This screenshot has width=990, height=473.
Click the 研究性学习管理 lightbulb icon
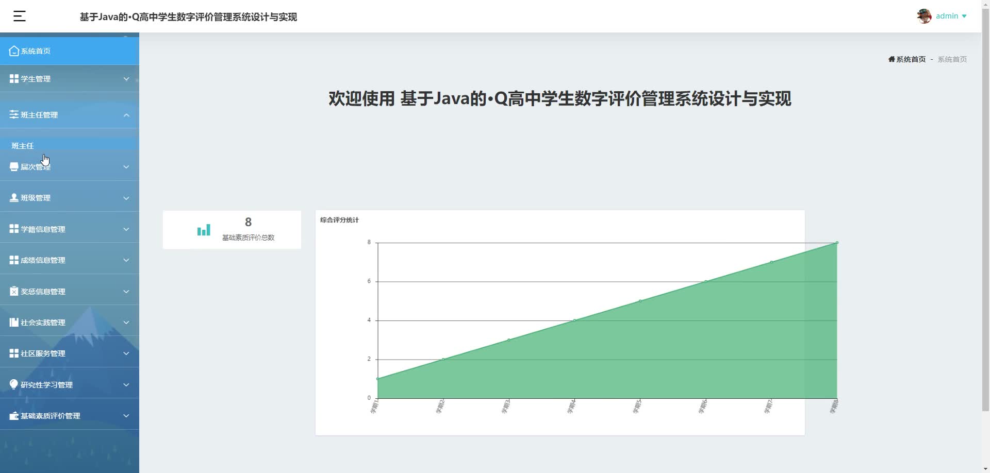[14, 384]
